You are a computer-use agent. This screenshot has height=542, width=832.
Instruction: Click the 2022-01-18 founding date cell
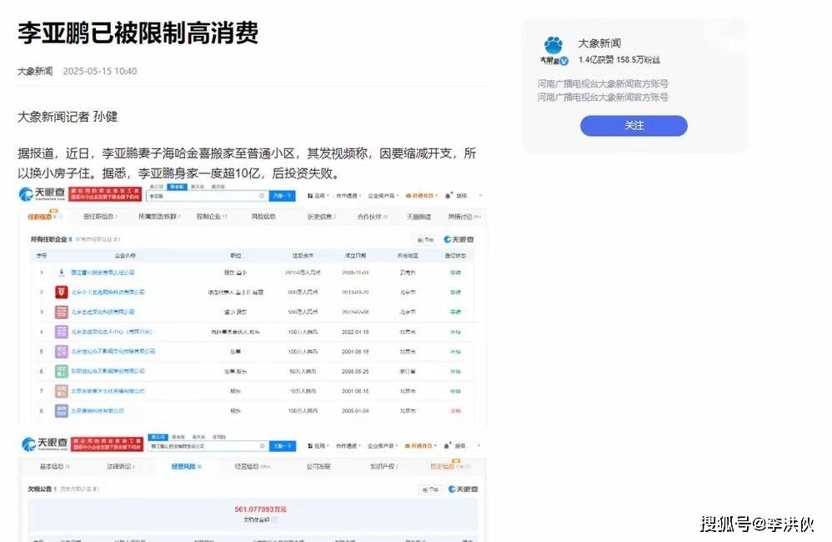pyautogui.click(x=355, y=332)
